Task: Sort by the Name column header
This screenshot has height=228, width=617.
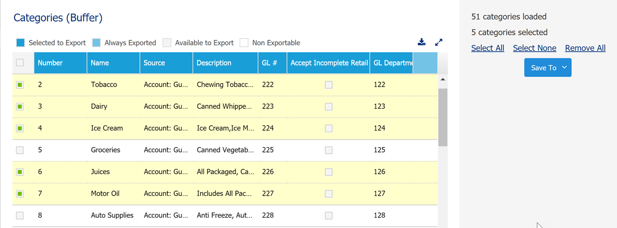Action: [113, 63]
